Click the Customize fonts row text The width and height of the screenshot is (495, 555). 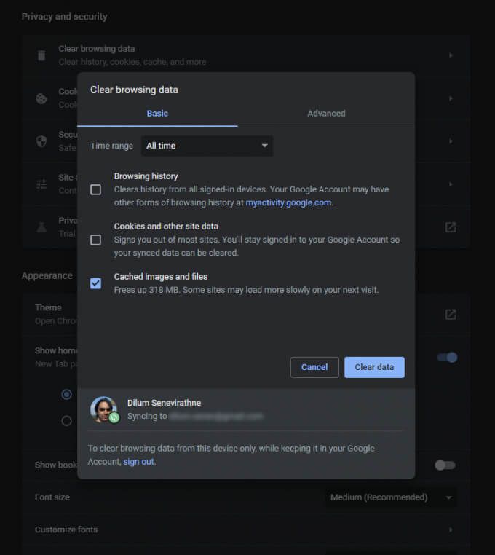point(66,530)
